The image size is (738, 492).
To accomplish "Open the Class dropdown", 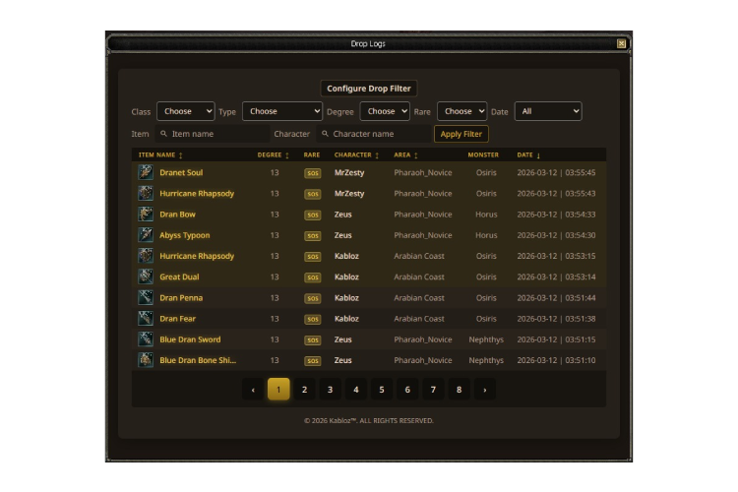I will [x=185, y=111].
